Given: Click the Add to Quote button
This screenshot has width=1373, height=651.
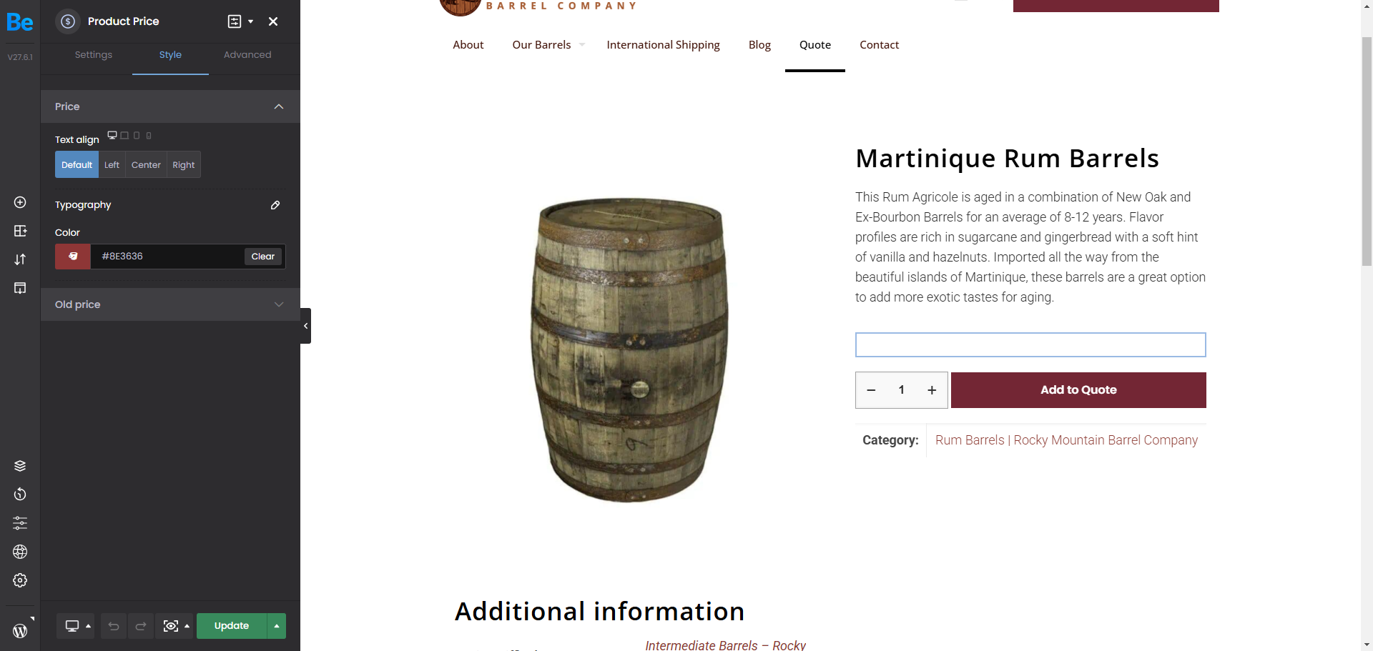Looking at the screenshot, I should point(1078,390).
